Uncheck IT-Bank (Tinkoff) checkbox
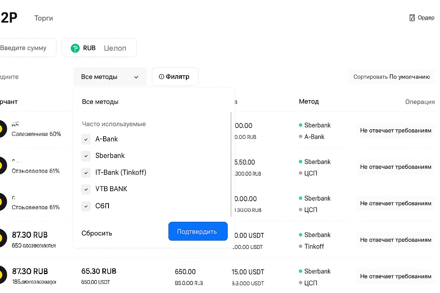 pyautogui.click(x=86, y=173)
